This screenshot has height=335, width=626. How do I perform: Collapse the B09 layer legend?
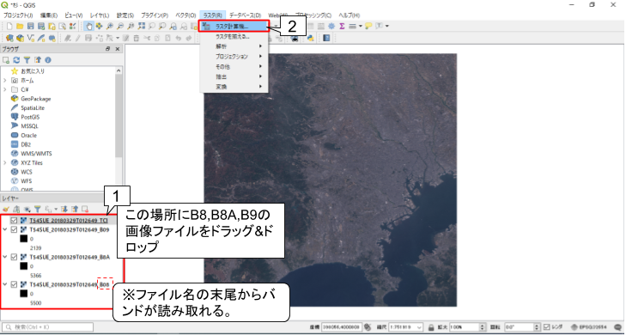(5, 229)
